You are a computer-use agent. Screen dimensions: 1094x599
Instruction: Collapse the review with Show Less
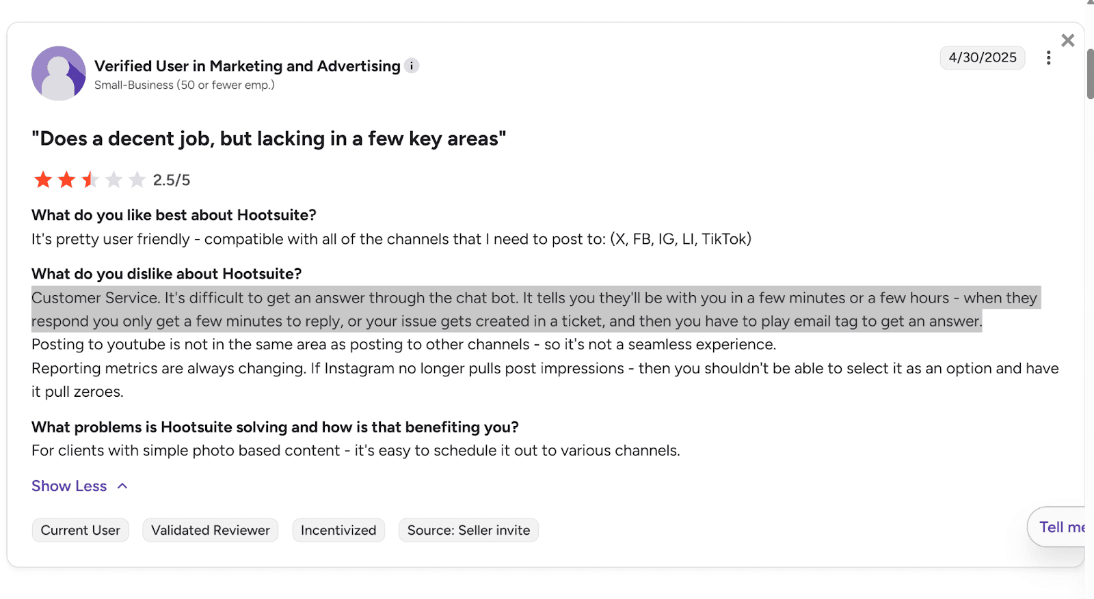point(69,486)
